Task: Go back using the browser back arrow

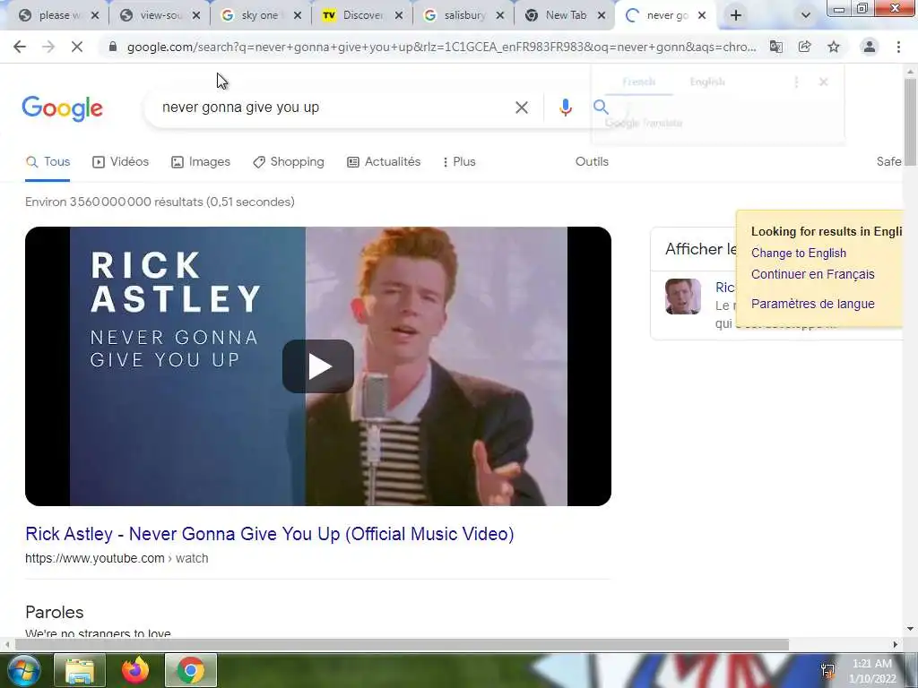Action: (20, 47)
